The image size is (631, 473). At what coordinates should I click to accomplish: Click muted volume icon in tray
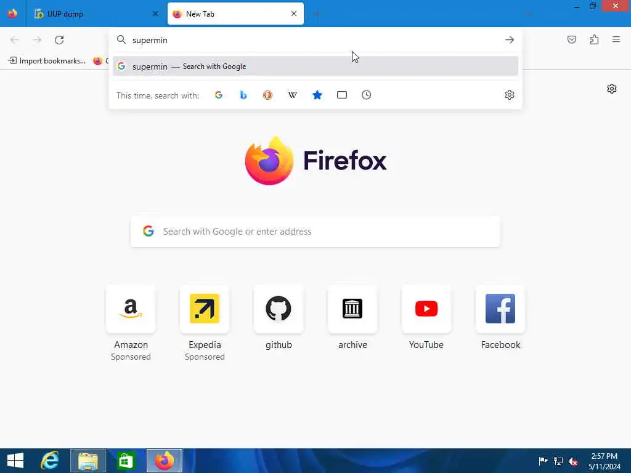573,461
